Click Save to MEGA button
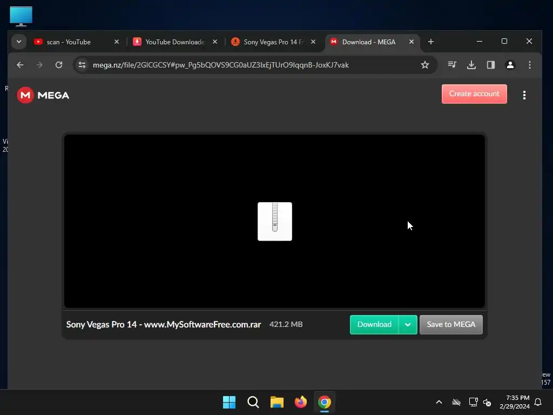 click(x=451, y=324)
